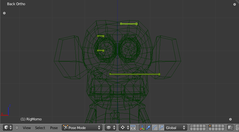Expand the Pose Mode dropdown
The height and width of the screenshot is (132, 239).
tap(82, 128)
